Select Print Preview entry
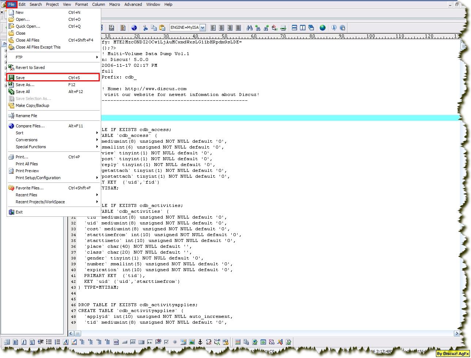The height and width of the screenshot is (358, 471). (53, 171)
